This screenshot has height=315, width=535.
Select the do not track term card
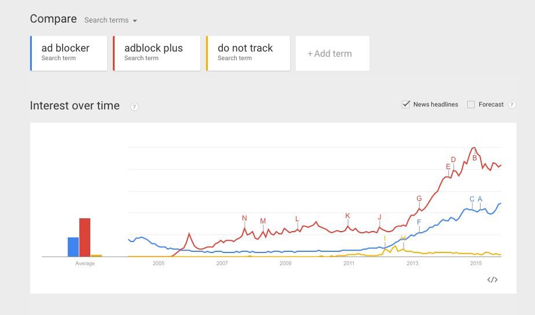(x=248, y=53)
